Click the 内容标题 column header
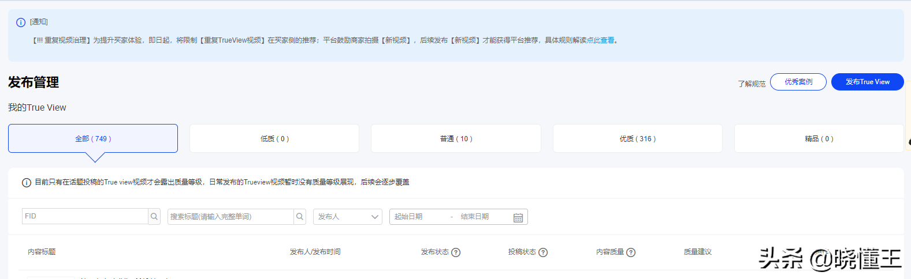This screenshot has width=911, height=279. [x=42, y=252]
